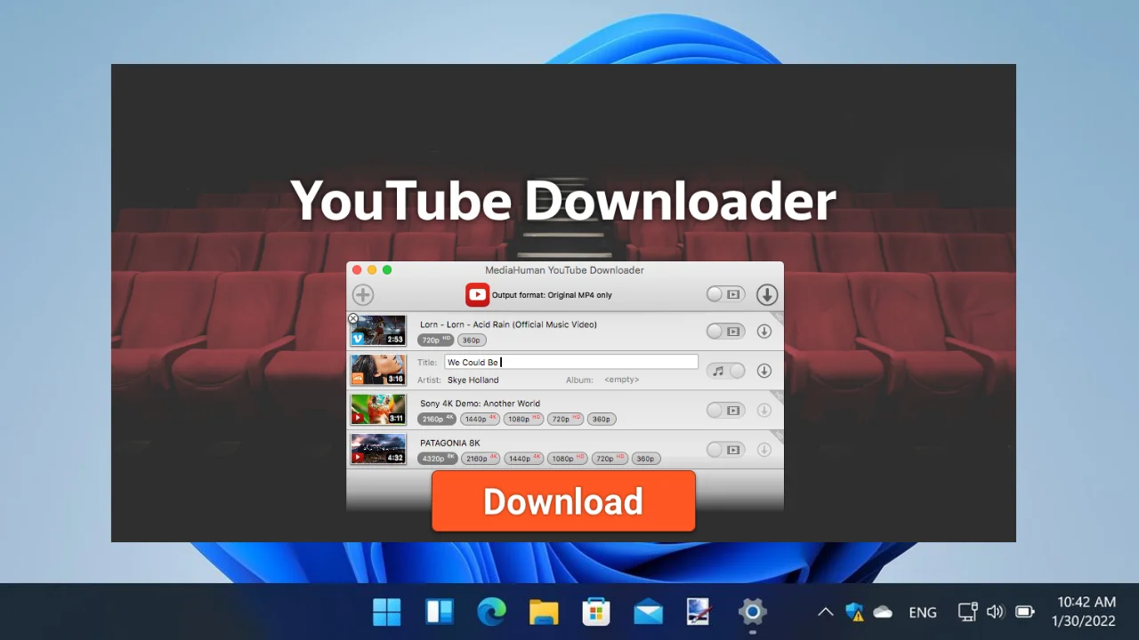The width and height of the screenshot is (1139, 640).
Task: Click the plus Add URL icon
Action: 363,295
